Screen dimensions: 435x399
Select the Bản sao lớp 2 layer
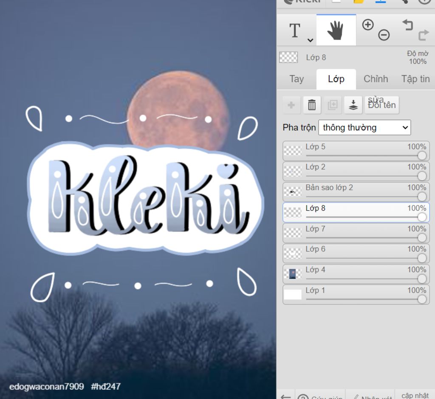coord(356,192)
